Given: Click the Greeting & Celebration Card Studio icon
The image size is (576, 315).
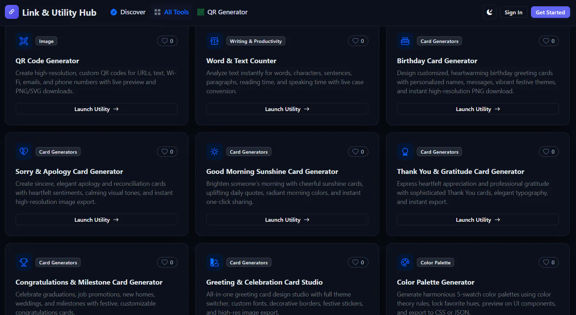Looking at the screenshot, I should point(215,263).
